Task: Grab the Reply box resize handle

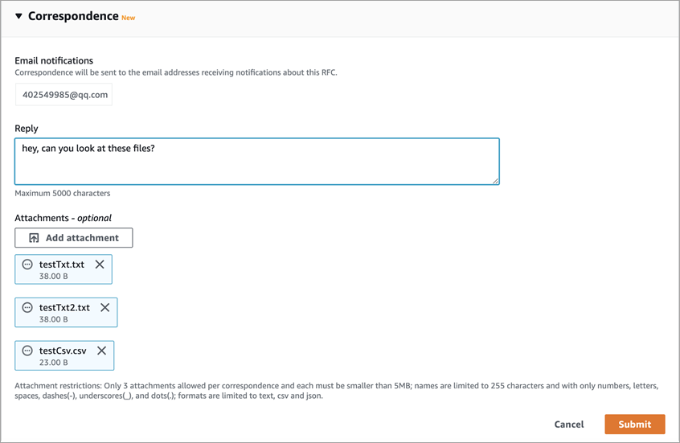Action: point(495,181)
